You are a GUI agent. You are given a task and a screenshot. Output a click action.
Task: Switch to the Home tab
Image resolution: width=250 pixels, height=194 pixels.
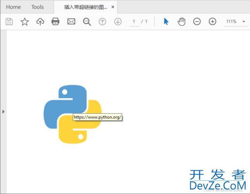[x=14, y=7]
